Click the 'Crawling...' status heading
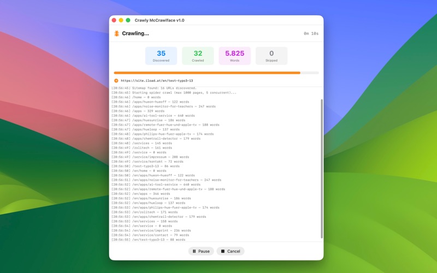Image resolution: width=437 pixels, height=273 pixels. pos(135,33)
